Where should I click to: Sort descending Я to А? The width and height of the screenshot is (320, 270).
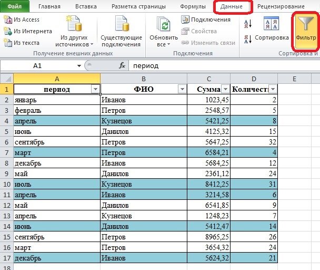point(248,39)
